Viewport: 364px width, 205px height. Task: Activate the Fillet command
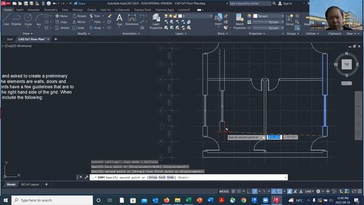tap(95, 22)
